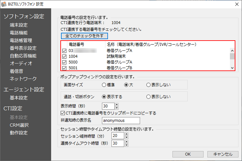Decrease 連携タイムアウト時間 with down arrow

tap(127, 145)
